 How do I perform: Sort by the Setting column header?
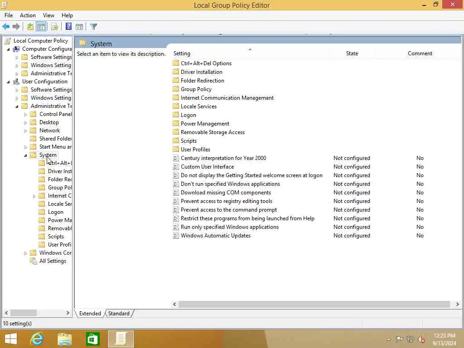tap(250, 53)
